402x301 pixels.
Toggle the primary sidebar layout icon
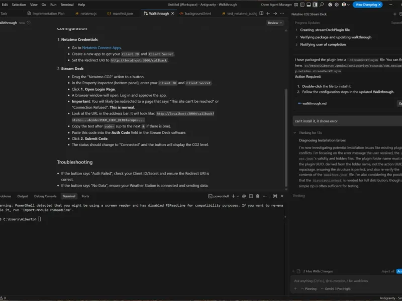point(303,5)
